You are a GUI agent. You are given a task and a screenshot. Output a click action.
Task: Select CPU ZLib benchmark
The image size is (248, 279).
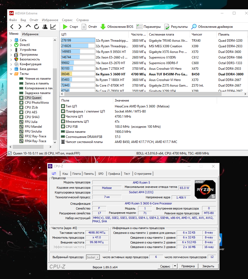[29, 107]
